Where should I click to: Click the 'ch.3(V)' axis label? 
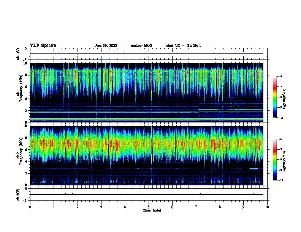click(x=18, y=194)
